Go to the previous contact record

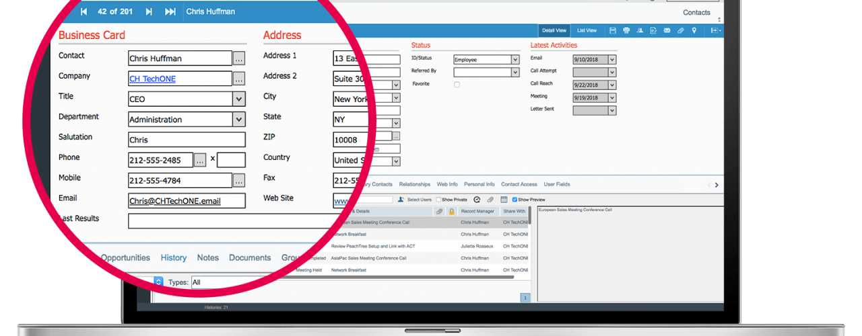tap(84, 11)
